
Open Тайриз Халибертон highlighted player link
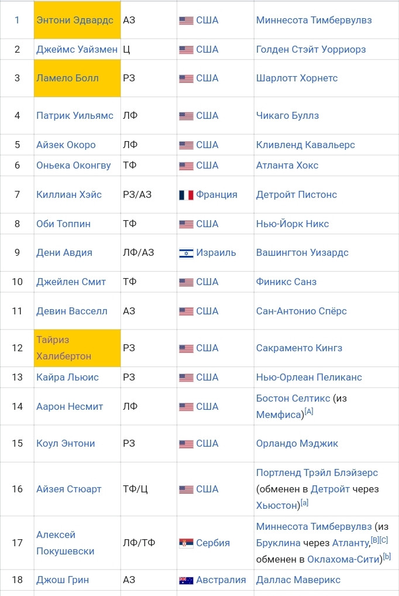pyautogui.click(x=64, y=348)
